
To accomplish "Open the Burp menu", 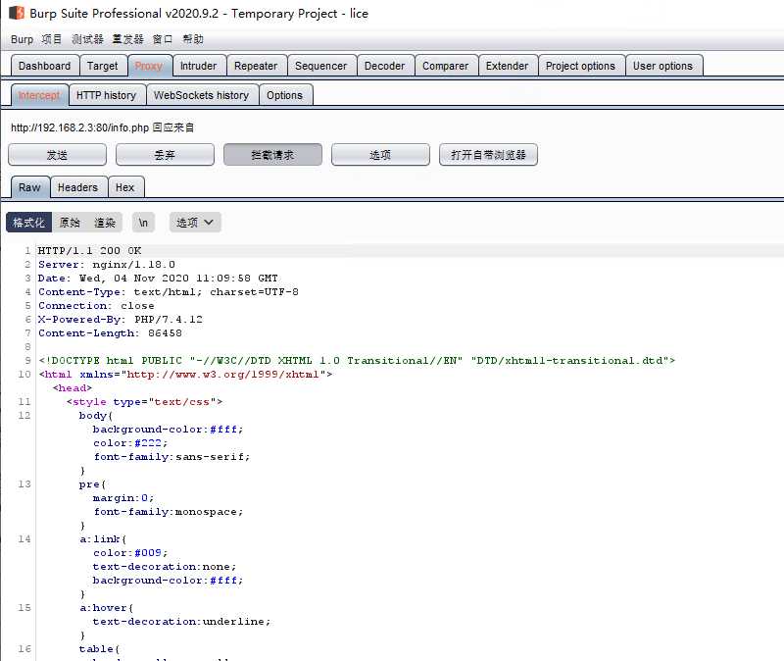I will [22, 39].
